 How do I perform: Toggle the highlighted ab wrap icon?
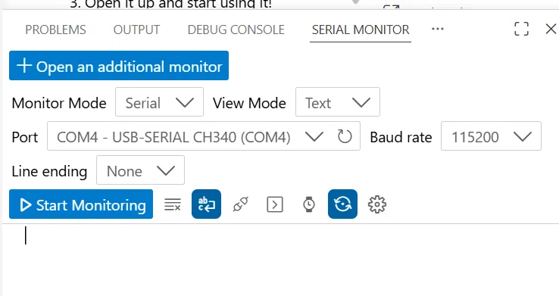(x=207, y=204)
